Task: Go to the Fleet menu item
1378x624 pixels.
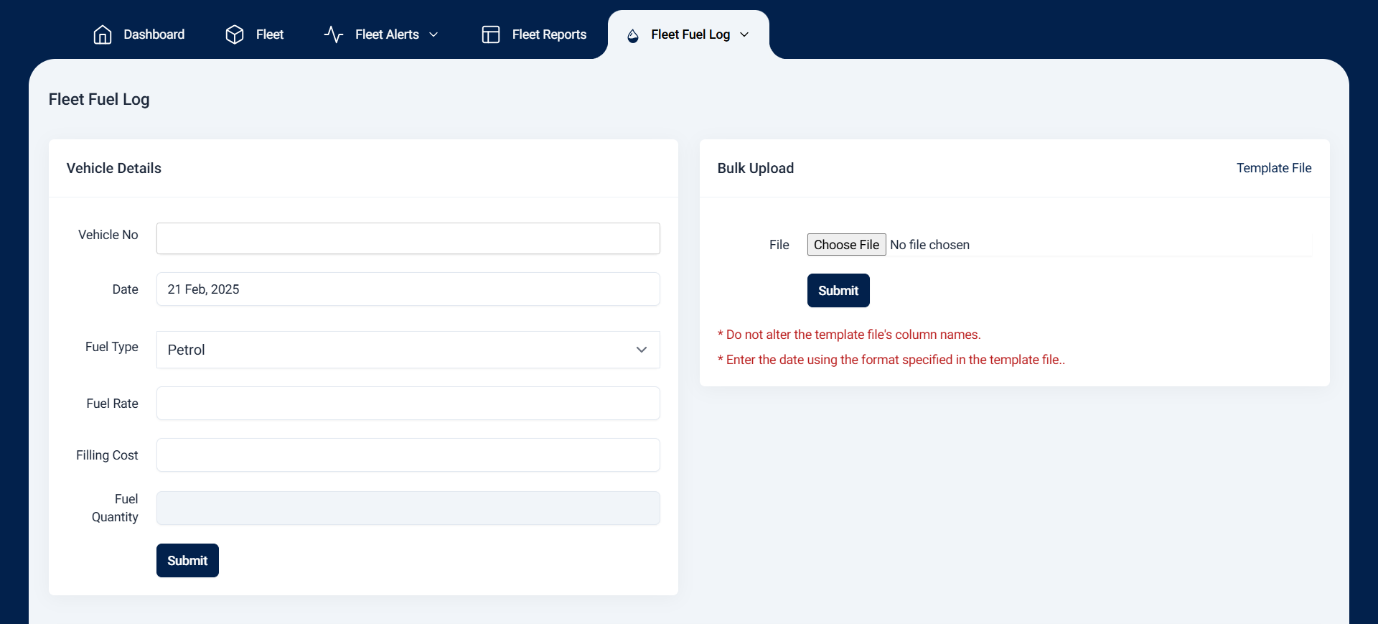Action: coord(269,34)
